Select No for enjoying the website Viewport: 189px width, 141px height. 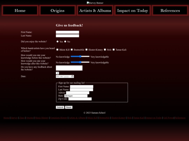point(65,41)
